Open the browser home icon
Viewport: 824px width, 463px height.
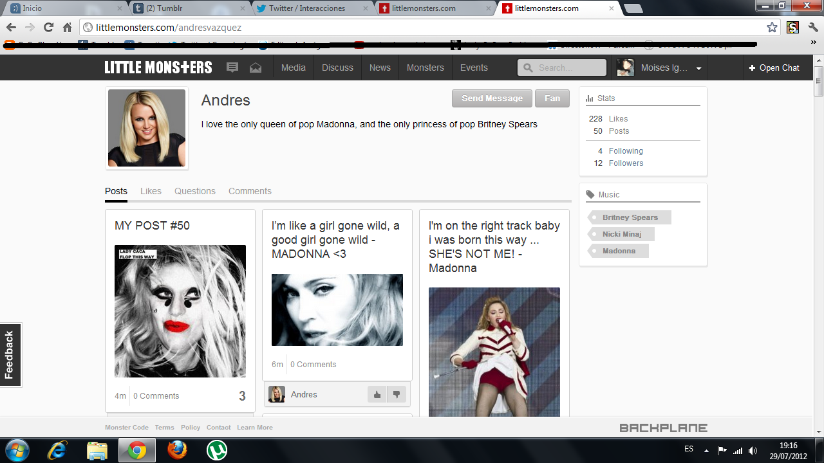click(x=67, y=28)
